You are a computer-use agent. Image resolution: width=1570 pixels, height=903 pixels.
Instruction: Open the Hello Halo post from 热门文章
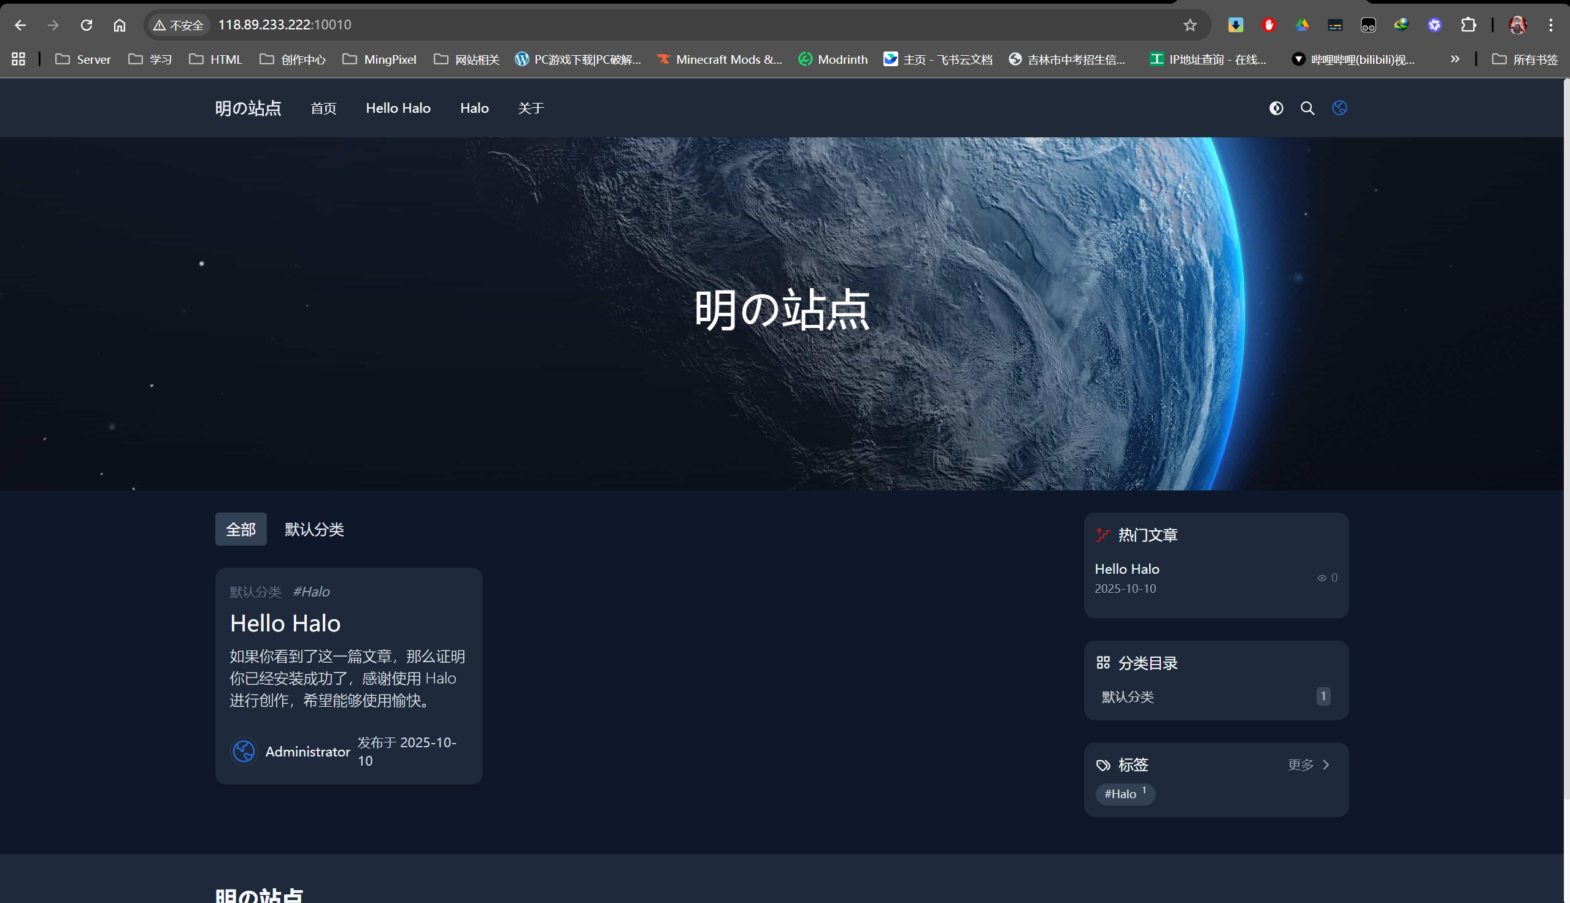[x=1126, y=569]
